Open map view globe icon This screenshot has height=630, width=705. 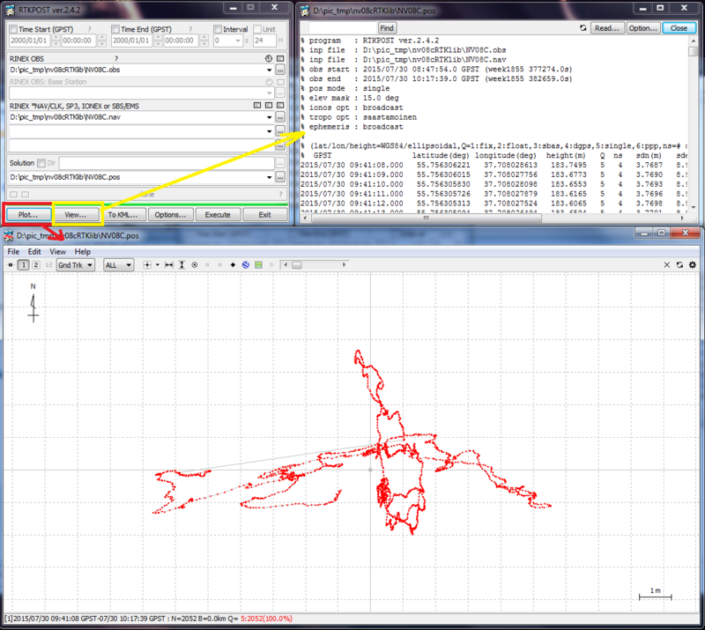click(246, 265)
